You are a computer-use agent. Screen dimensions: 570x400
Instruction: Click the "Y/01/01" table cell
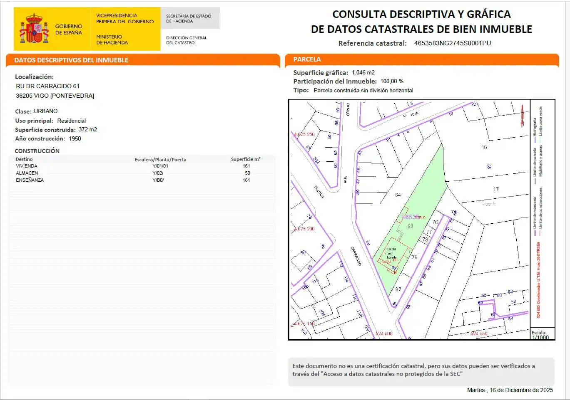(x=160, y=166)
